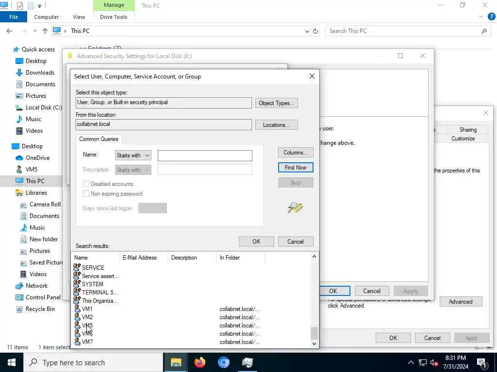Open Control Panel in sidebar
The height and width of the screenshot is (372, 497).
point(43,297)
